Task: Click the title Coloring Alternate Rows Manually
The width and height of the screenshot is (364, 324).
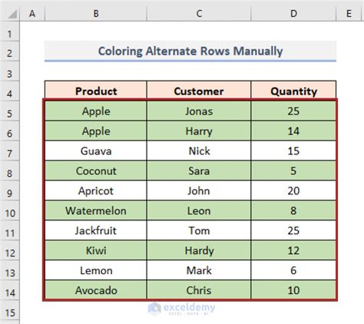Action: 190,51
